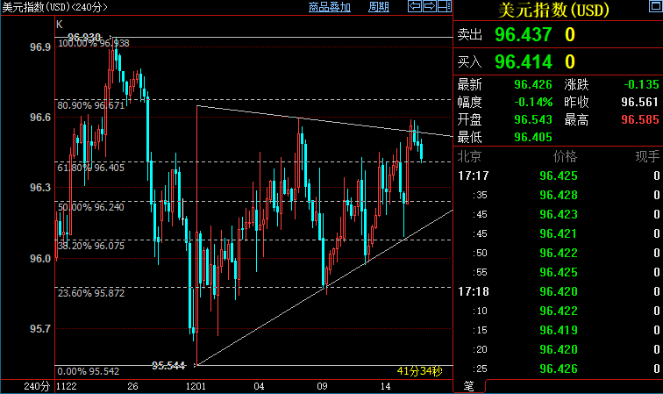Viewport: 663px width, 394px height.
Task: Select the 38.20% Fibonacci level label
Action: (x=91, y=247)
